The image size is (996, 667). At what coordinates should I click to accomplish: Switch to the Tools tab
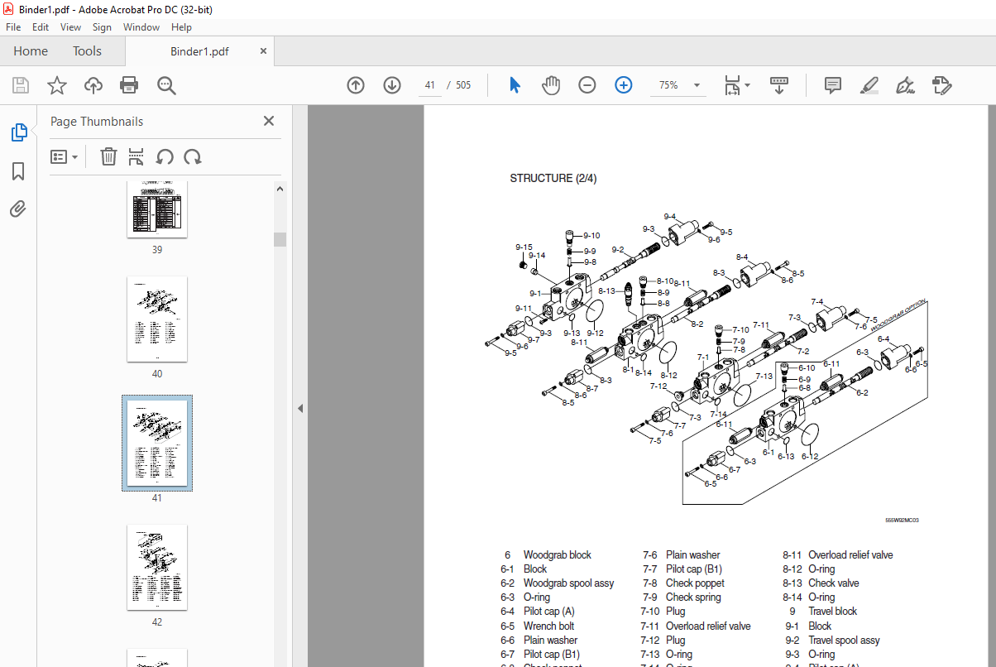[87, 51]
